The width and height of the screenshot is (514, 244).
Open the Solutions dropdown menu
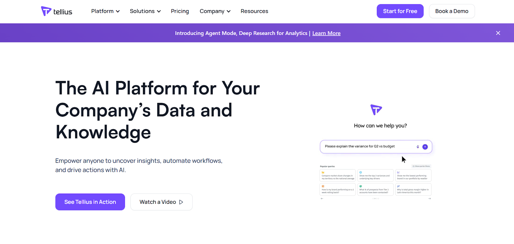pos(145,11)
